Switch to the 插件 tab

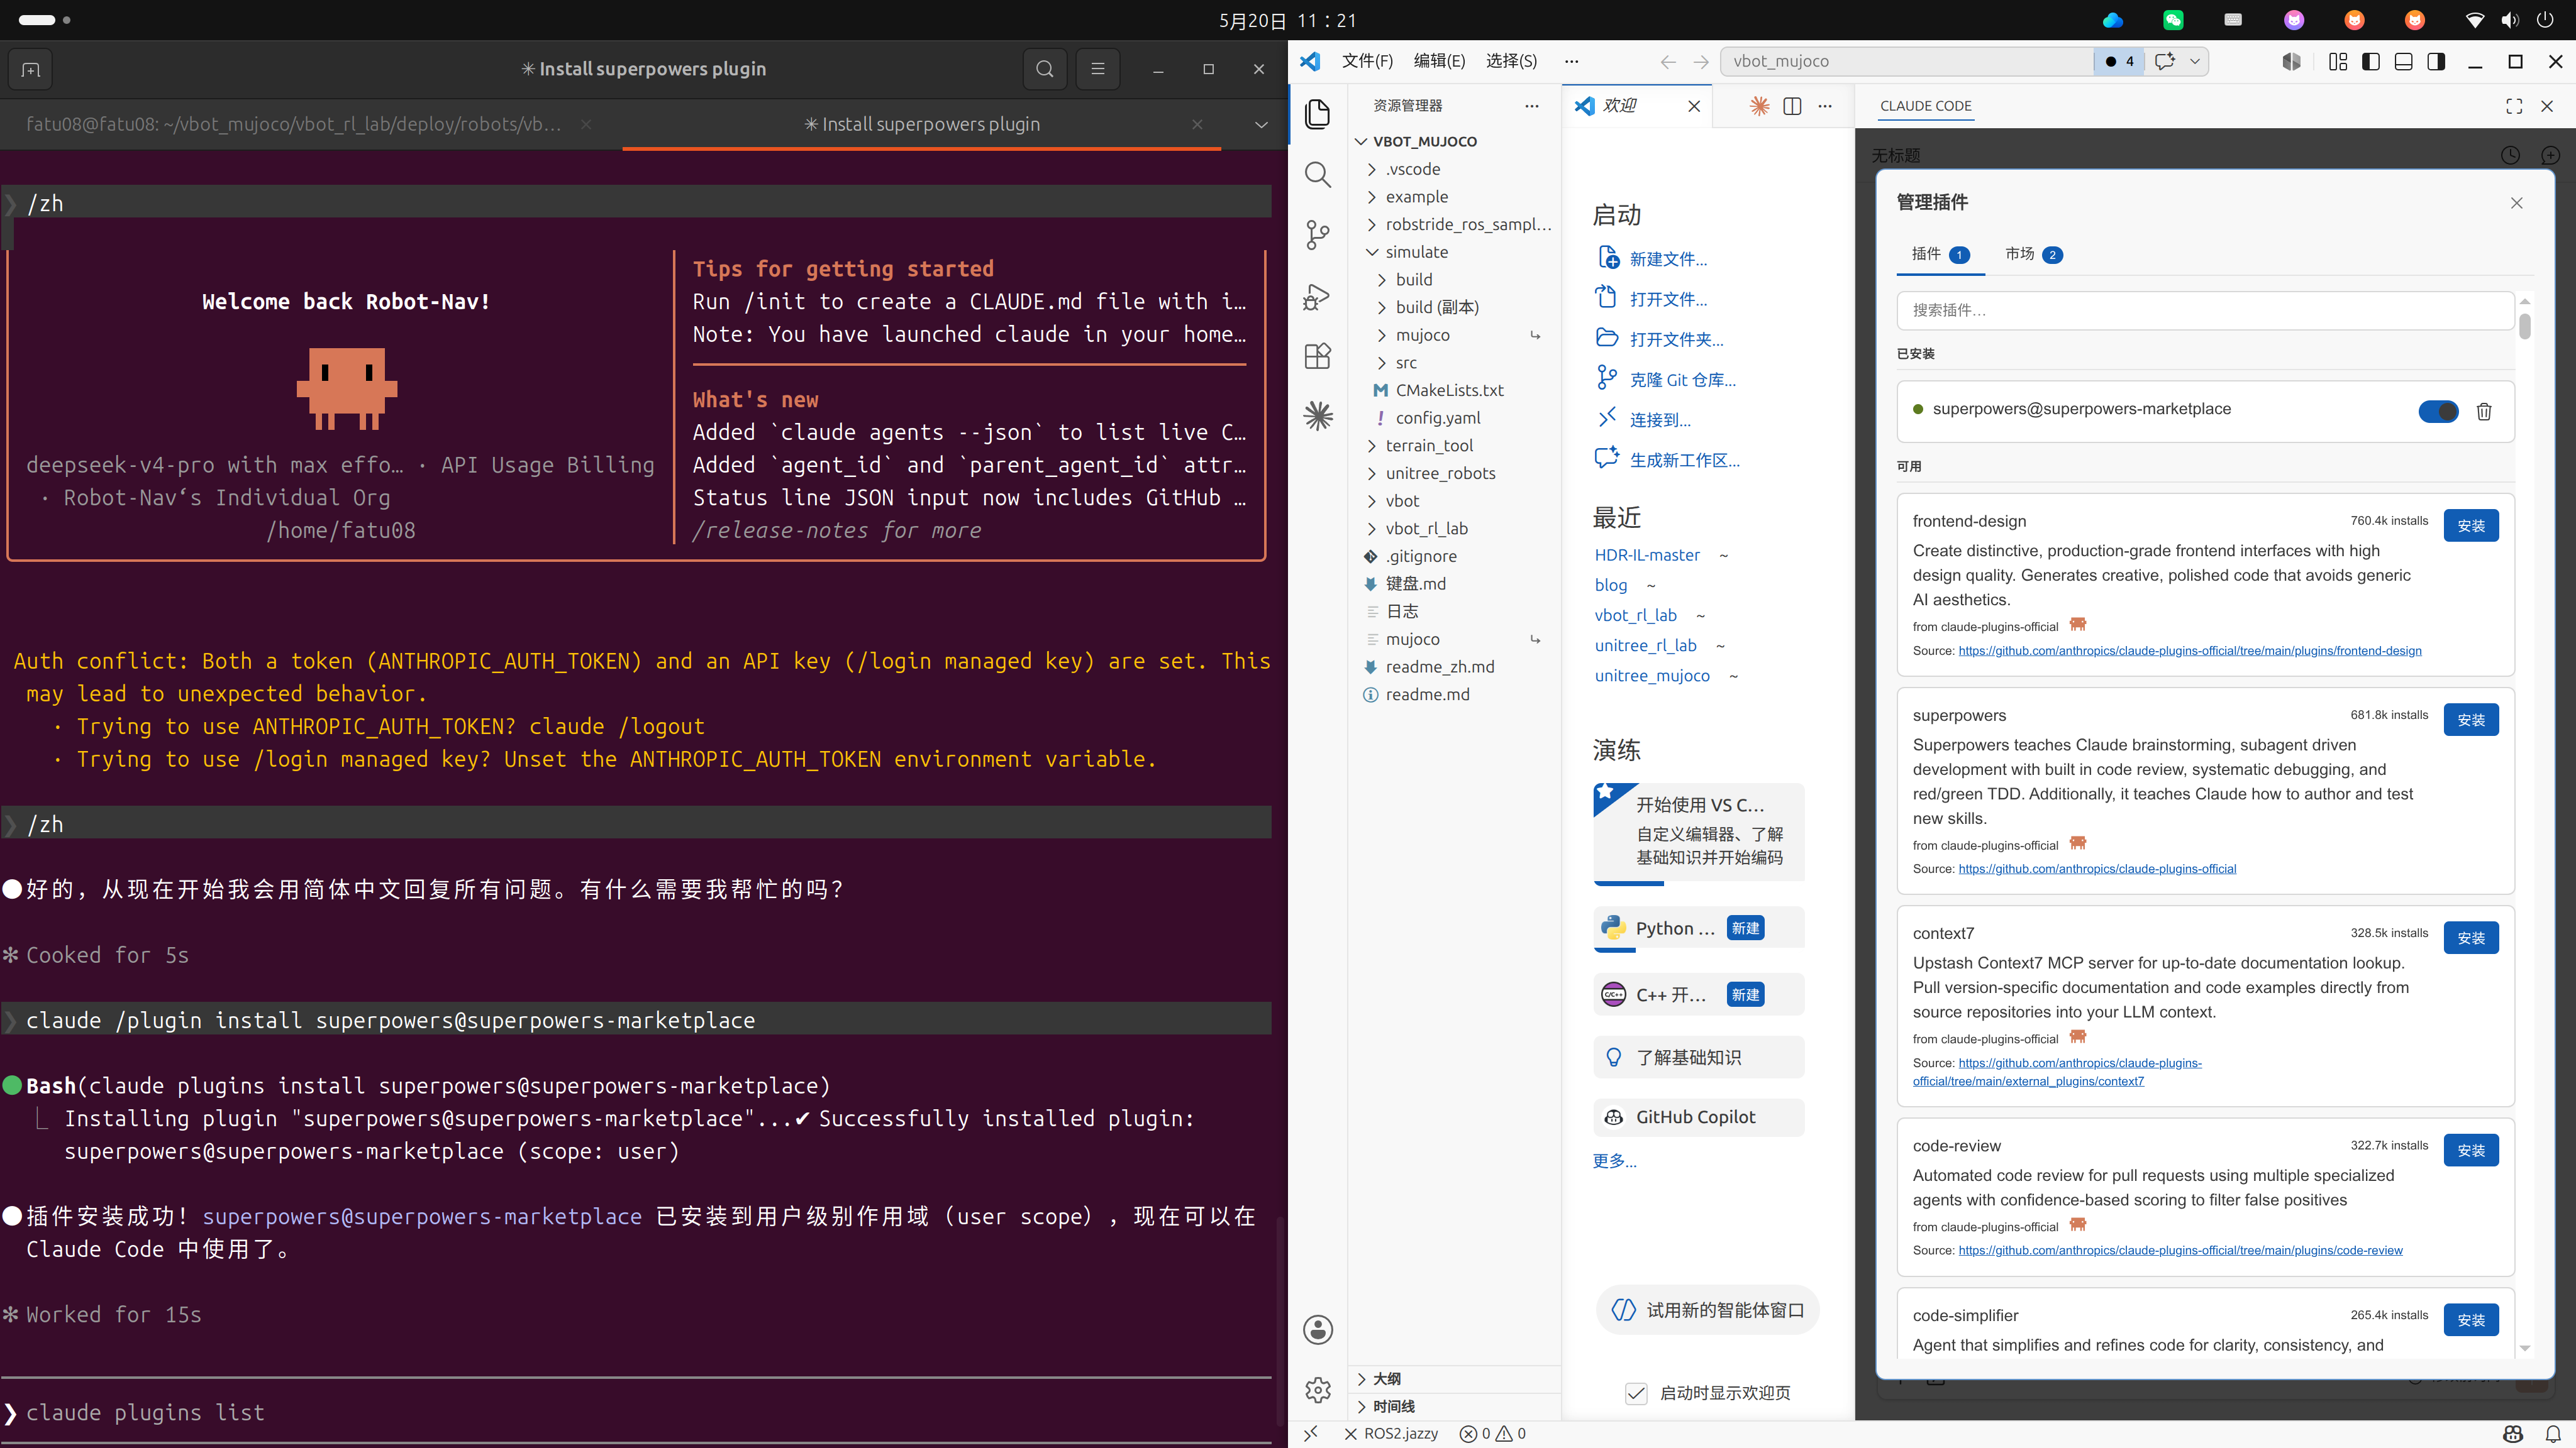[1940, 254]
